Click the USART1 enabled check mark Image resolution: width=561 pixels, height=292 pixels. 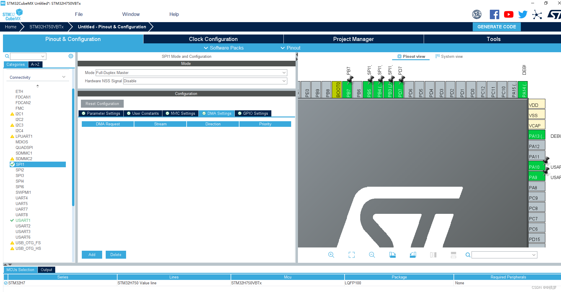pos(12,220)
